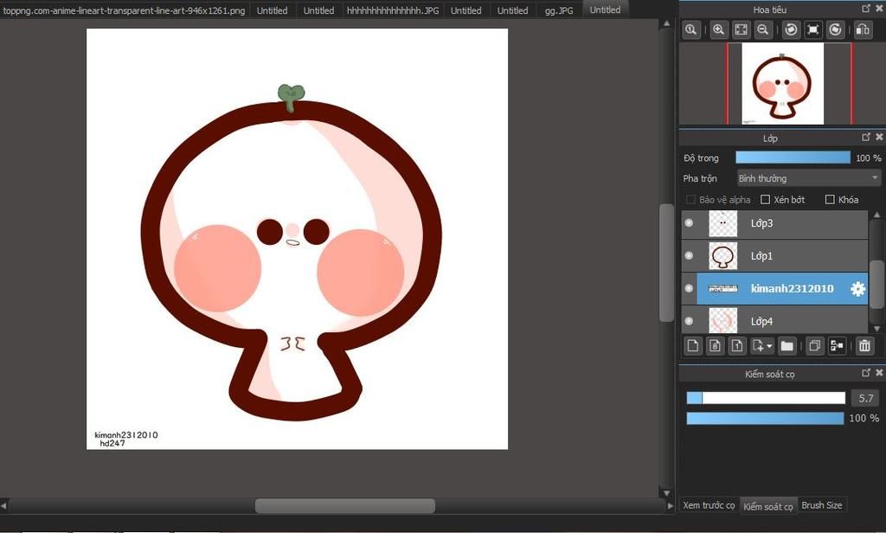Click the brush size value field 5.7

pos(865,398)
